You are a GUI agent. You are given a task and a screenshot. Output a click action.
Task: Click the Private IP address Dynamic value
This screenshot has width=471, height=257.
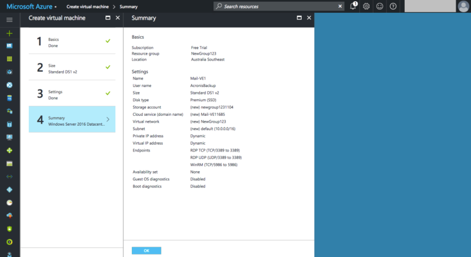[x=197, y=136]
